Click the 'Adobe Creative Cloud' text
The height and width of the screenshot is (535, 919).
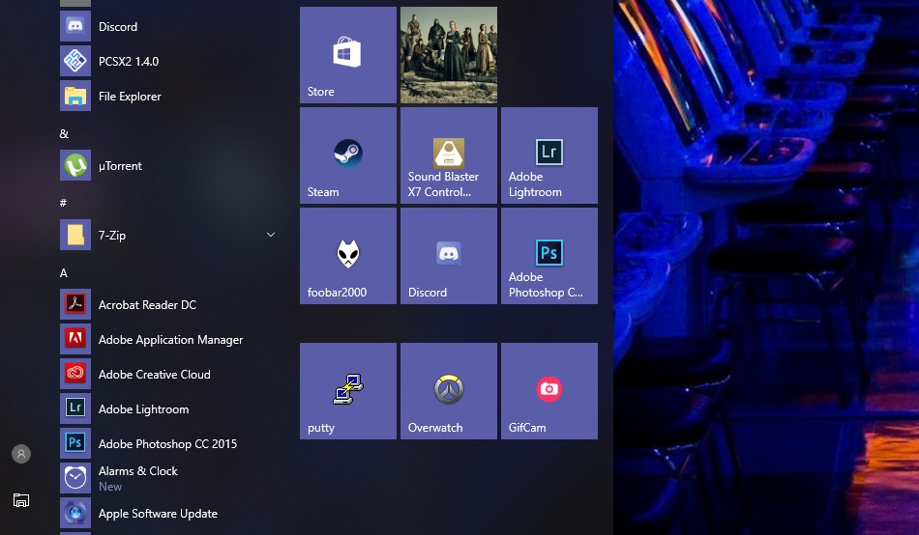tap(154, 375)
